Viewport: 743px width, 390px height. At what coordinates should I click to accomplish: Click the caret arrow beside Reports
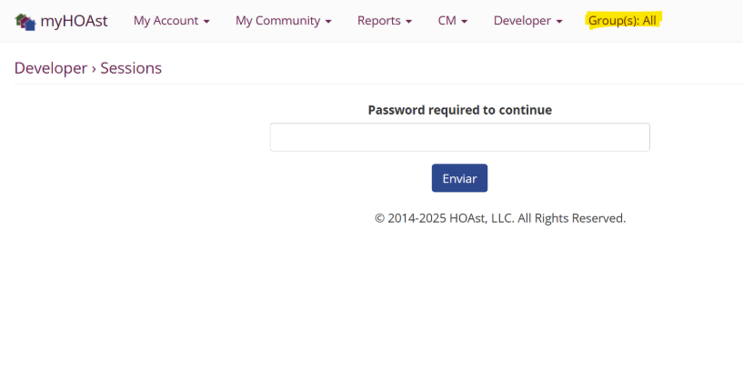click(x=409, y=22)
